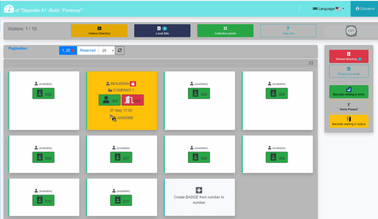
Task: Click the number 2 badge on Local Site
Action: pyautogui.click(x=165, y=28)
